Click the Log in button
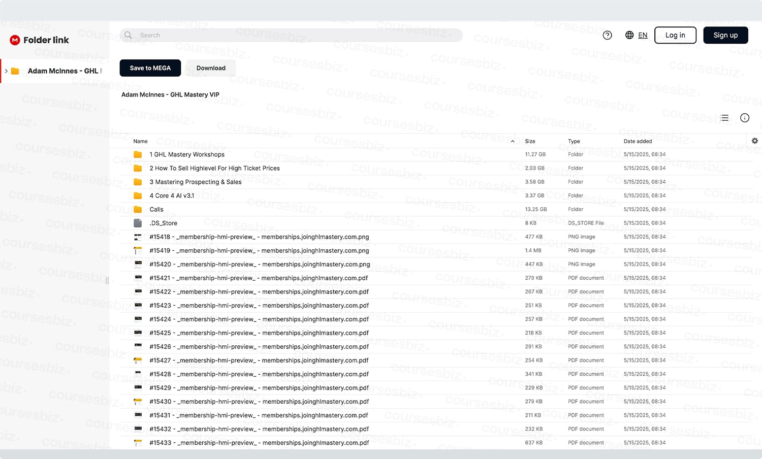 [x=675, y=35]
